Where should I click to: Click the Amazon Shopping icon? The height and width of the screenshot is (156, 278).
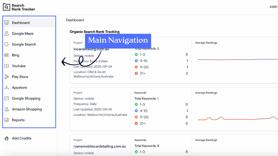pyautogui.click(x=7, y=109)
